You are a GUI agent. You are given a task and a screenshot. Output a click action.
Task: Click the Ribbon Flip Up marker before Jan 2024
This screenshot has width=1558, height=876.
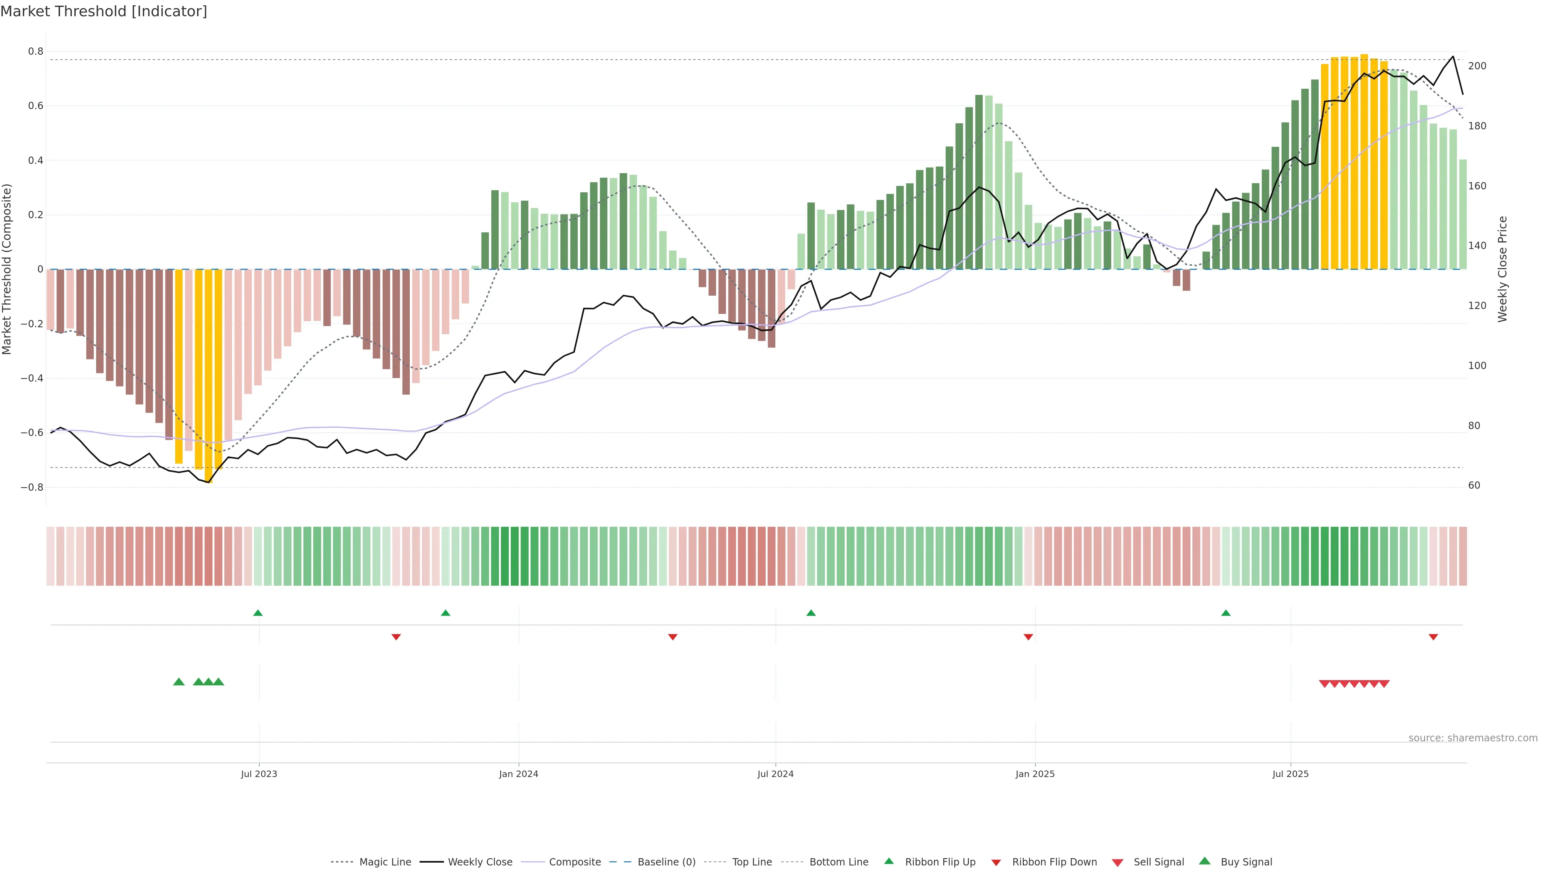point(446,613)
